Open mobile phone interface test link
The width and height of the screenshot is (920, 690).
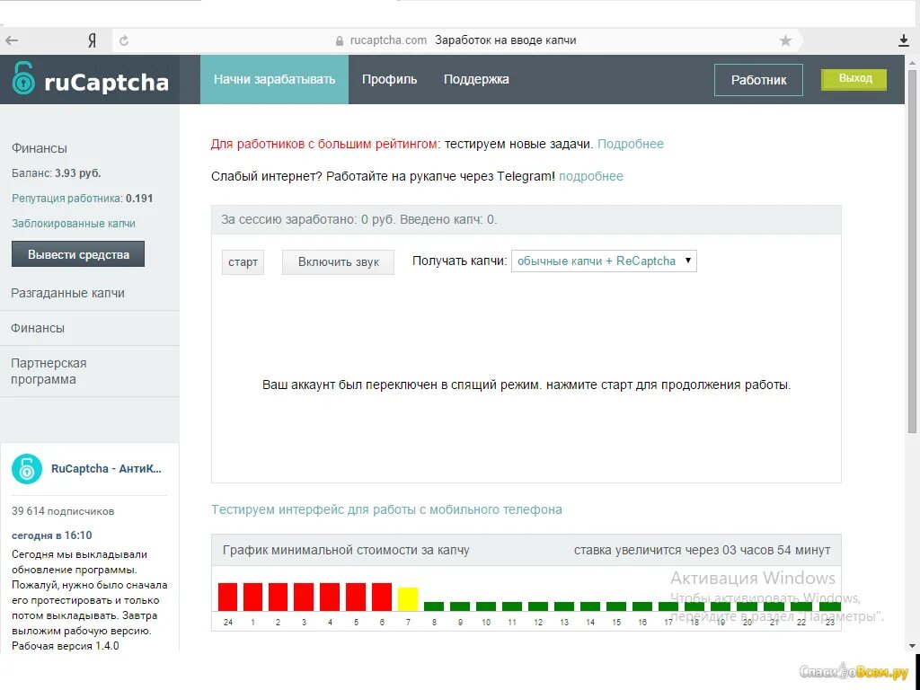pos(386,509)
